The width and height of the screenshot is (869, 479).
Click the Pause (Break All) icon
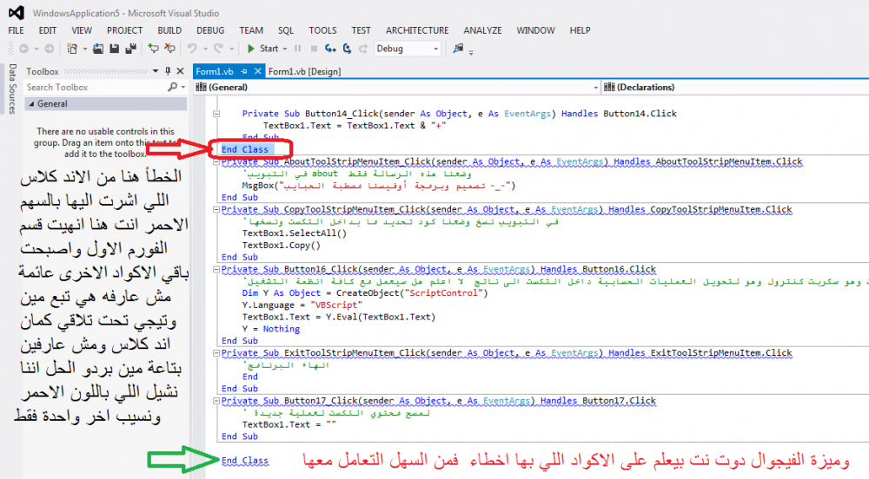point(297,49)
